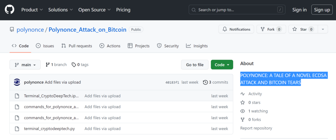Open the Insights tab

[197, 46]
